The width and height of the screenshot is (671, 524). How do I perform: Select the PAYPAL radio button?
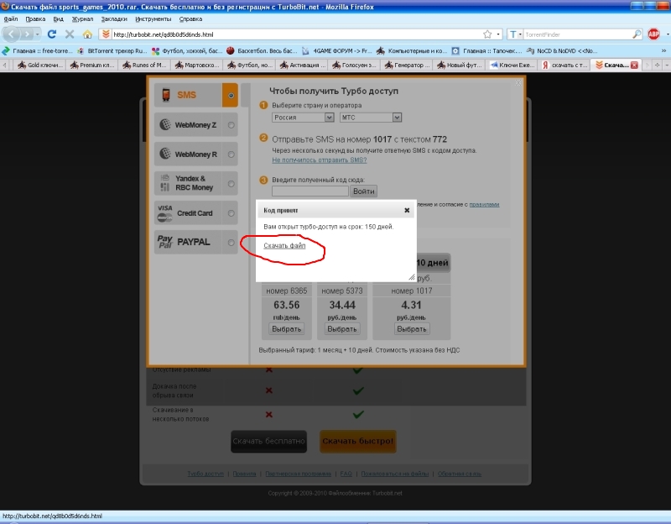click(231, 243)
